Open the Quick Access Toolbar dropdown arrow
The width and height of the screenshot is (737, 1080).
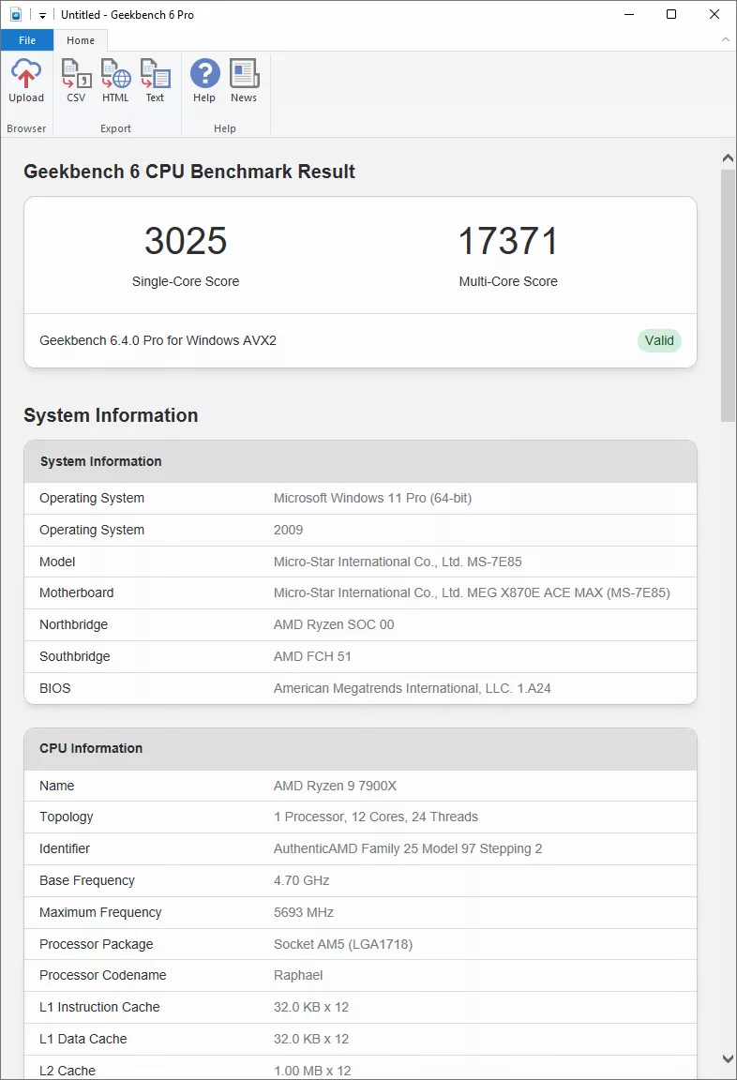click(x=42, y=16)
